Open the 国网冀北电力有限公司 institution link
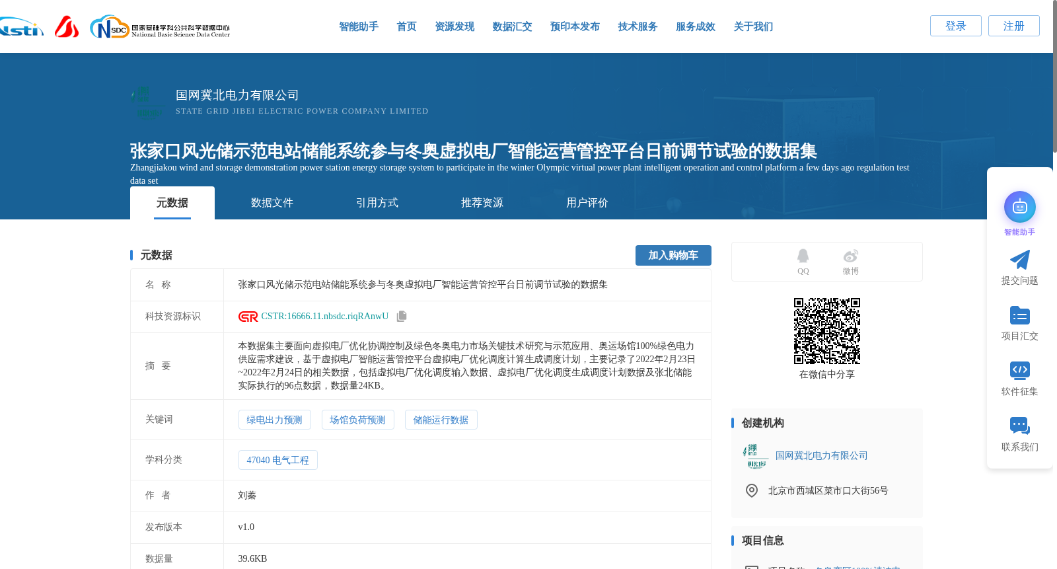 click(821, 456)
